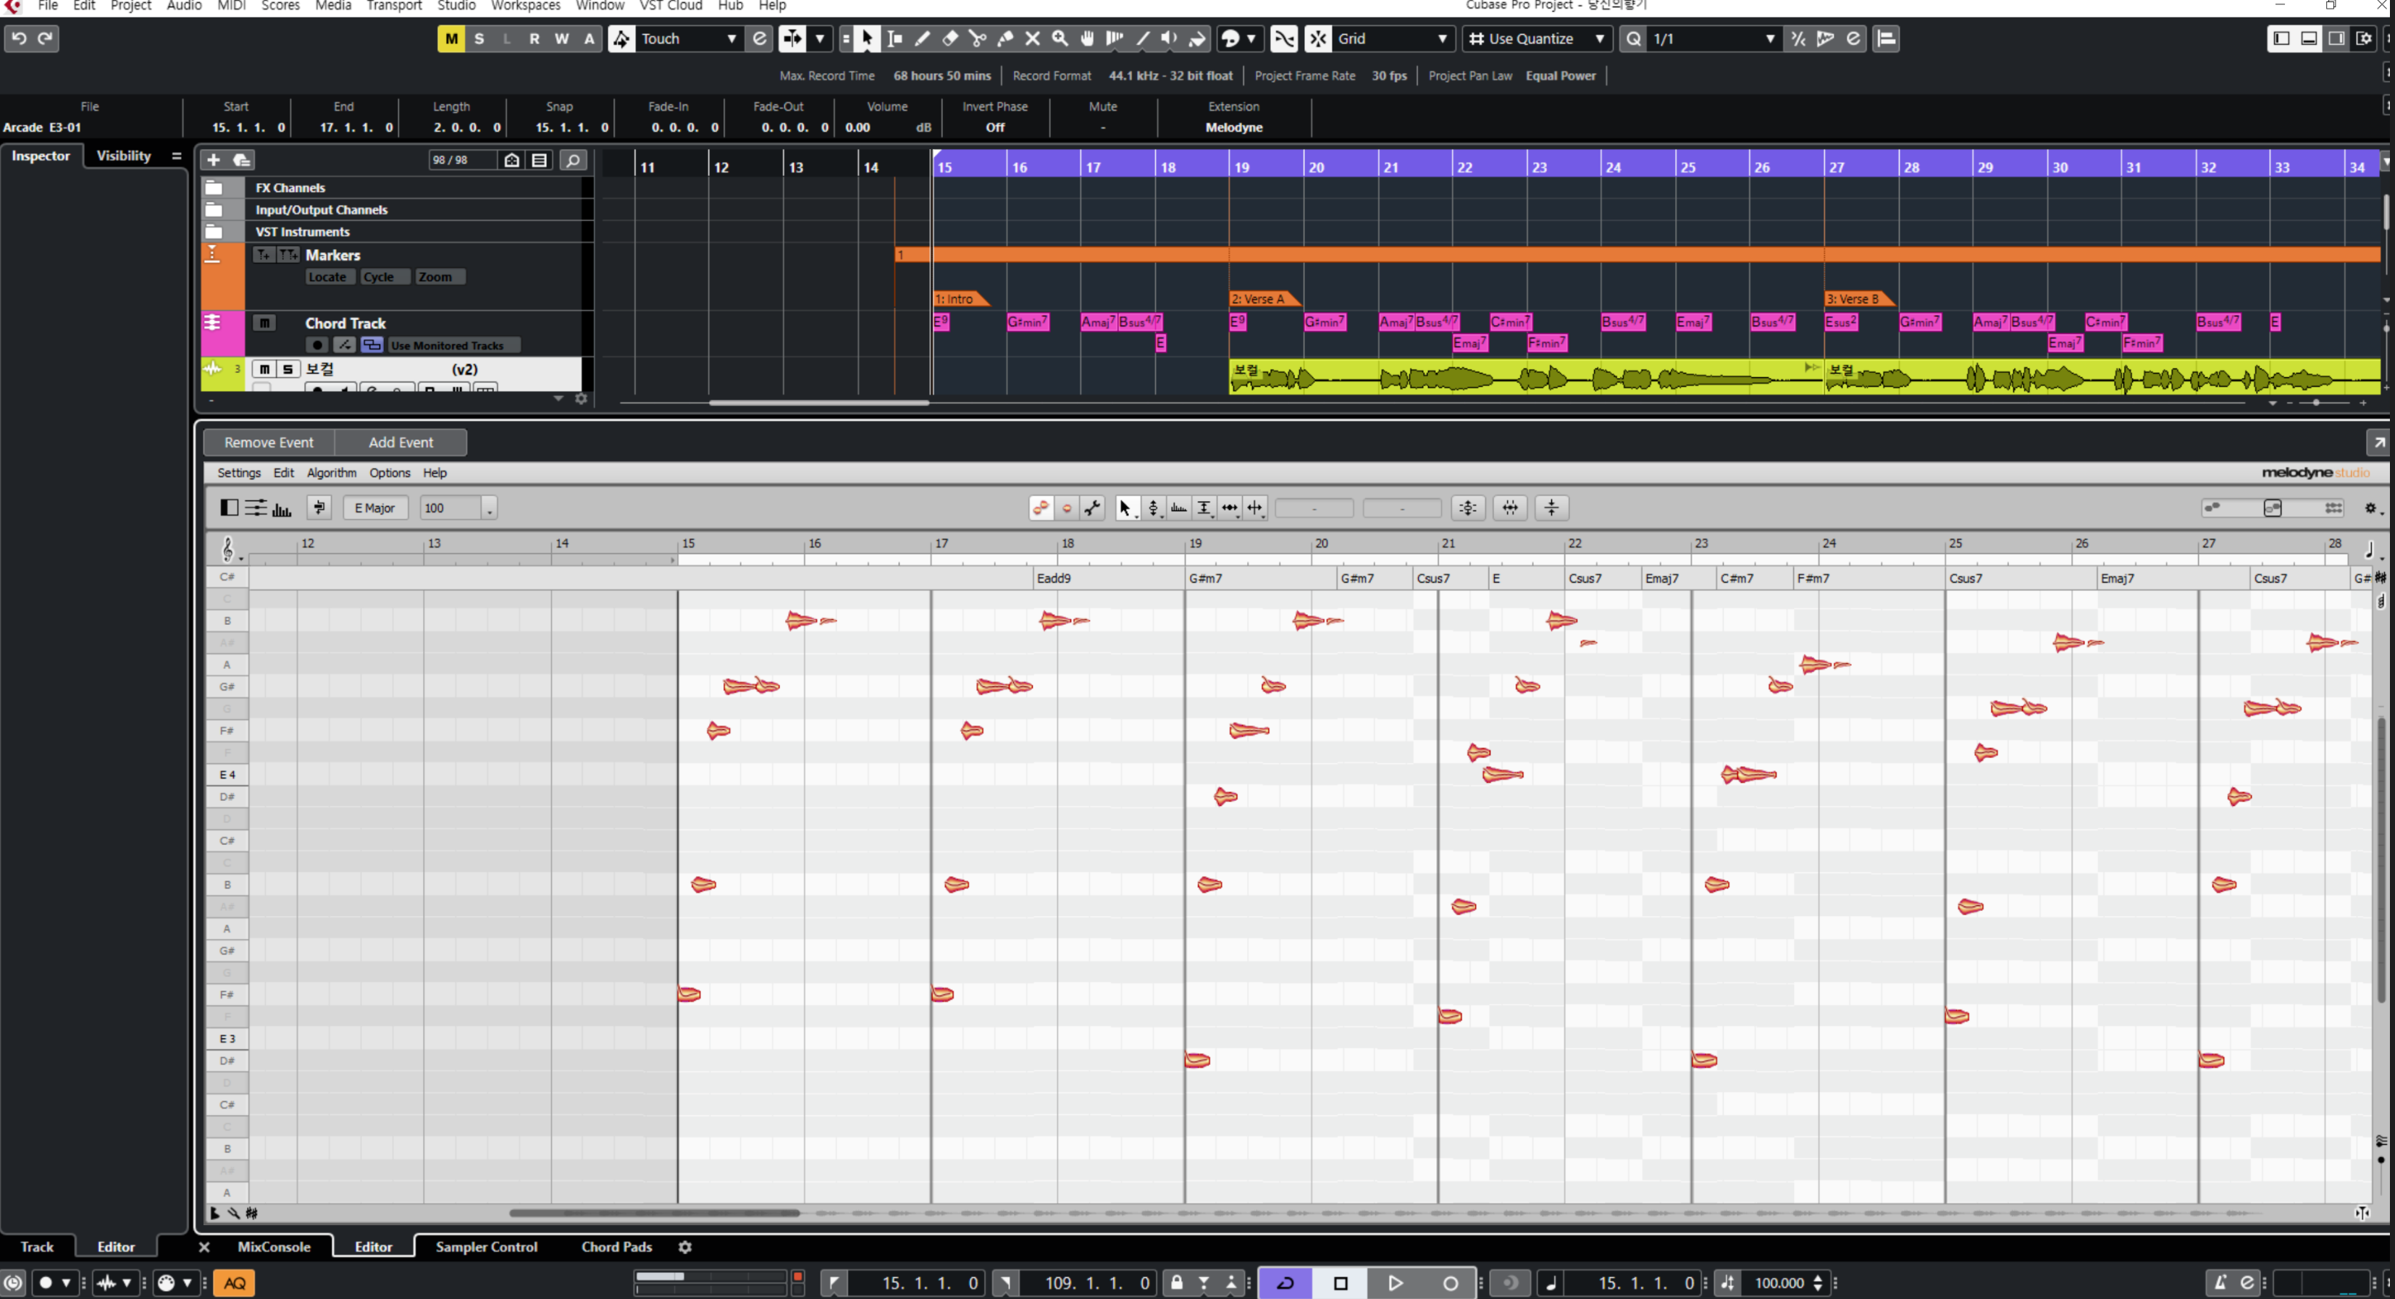
Task: Open Melodyne settings gear icon
Action: point(2370,508)
